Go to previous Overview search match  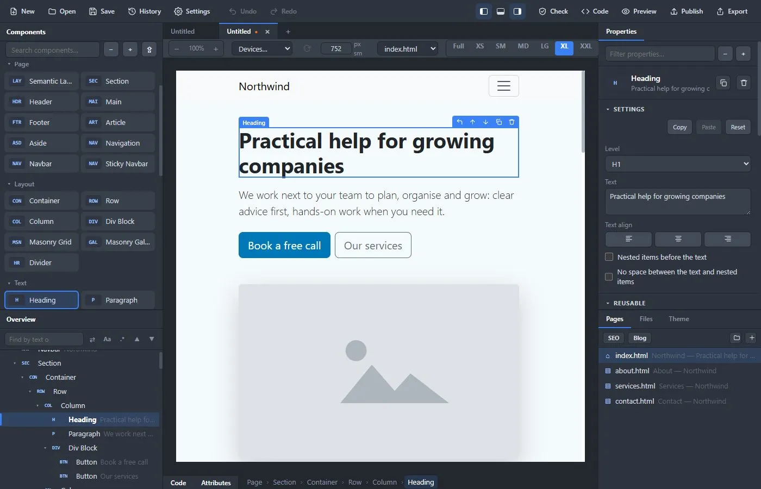(x=137, y=339)
